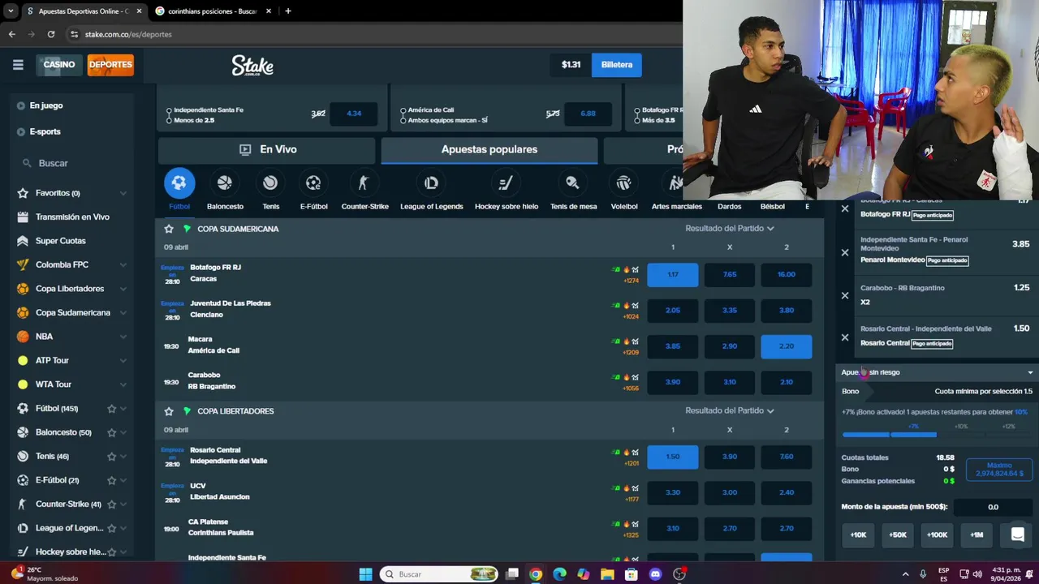This screenshot has height=584, width=1039.
Task: Remove the Independiente Santa Fe - Penarol selection
Action: click(x=845, y=252)
